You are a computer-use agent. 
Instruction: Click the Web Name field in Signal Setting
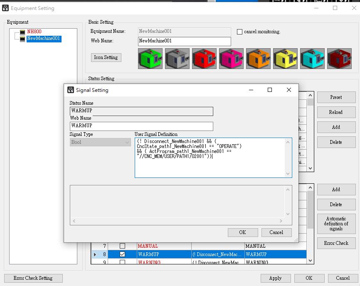coord(141,126)
